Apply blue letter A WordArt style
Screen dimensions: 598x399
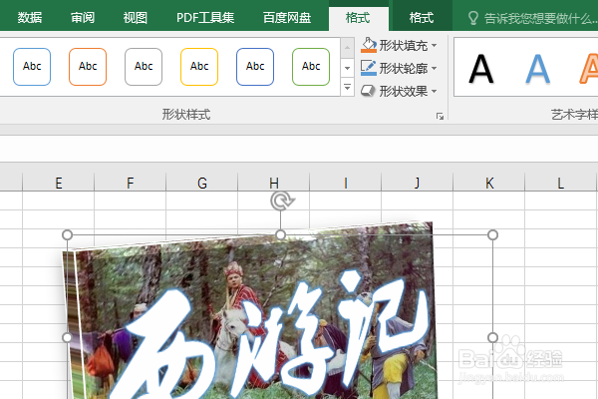[538, 69]
